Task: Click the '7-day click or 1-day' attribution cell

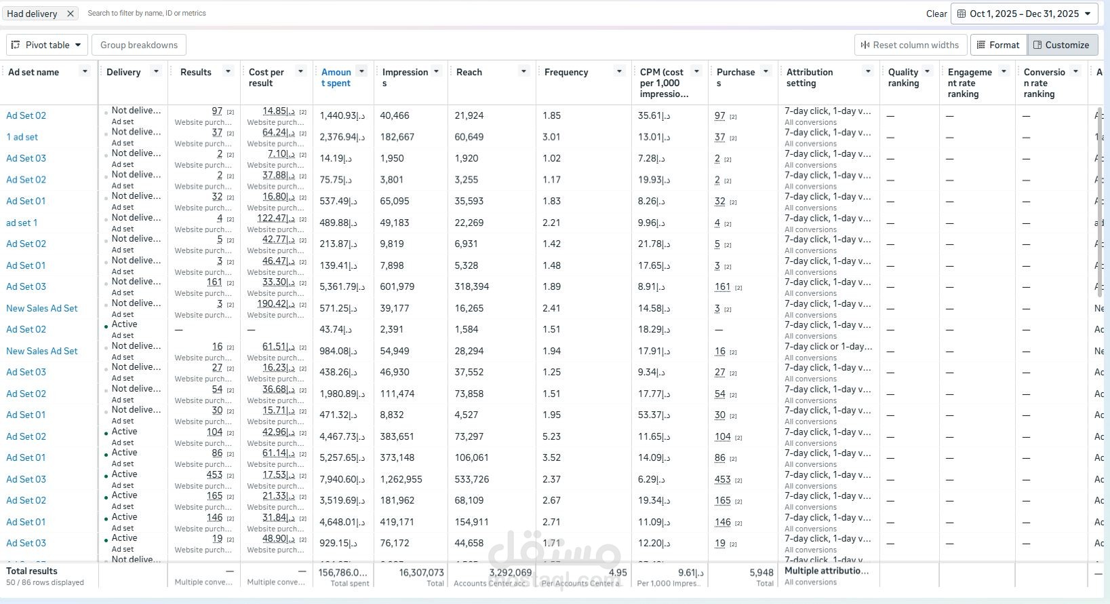Action: (x=829, y=346)
